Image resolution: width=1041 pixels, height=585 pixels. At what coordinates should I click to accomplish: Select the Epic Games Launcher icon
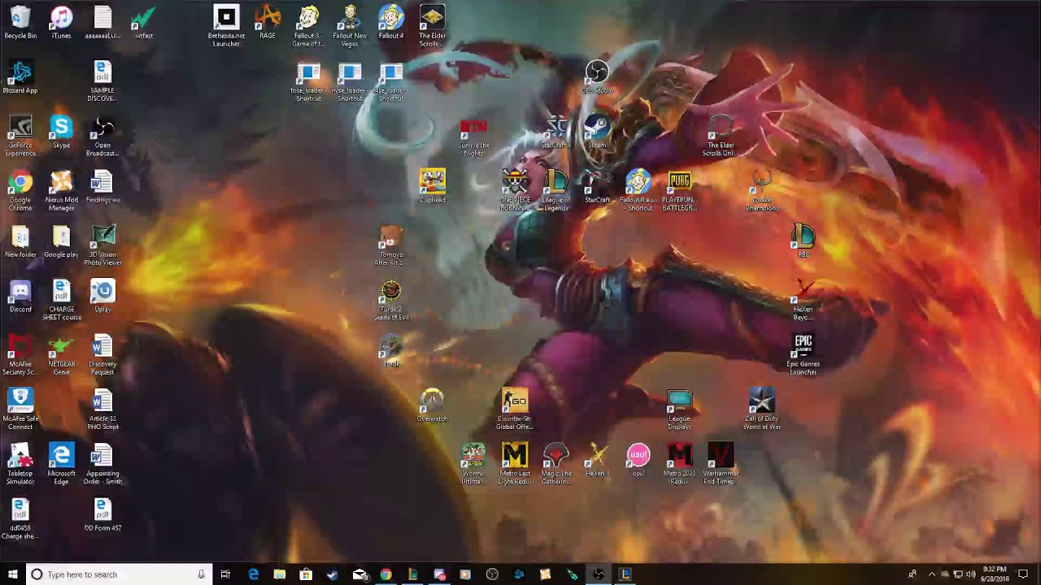[803, 355]
